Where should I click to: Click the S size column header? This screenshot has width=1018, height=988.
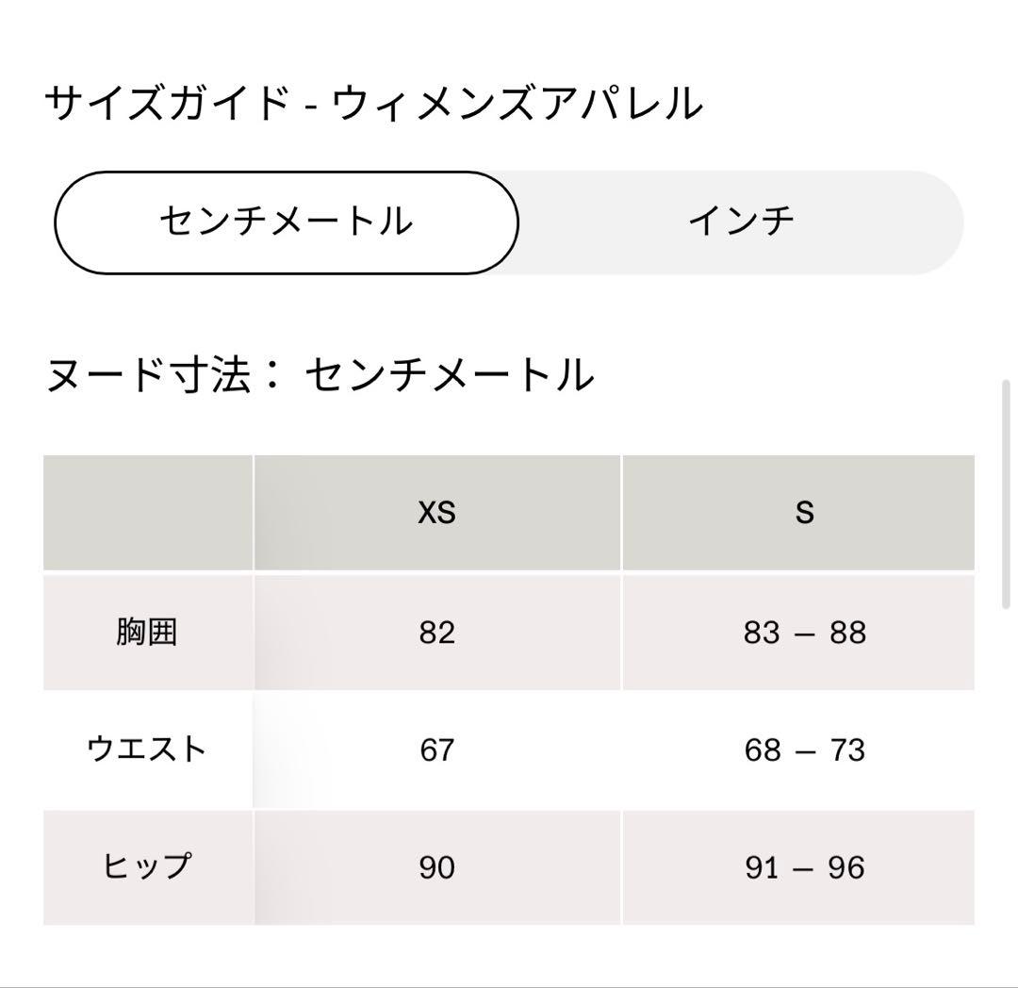[803, 513]
